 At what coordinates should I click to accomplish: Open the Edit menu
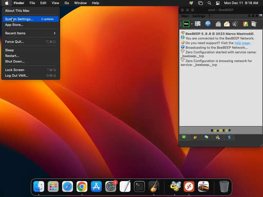pyautogui.click(x=43, y=3)
